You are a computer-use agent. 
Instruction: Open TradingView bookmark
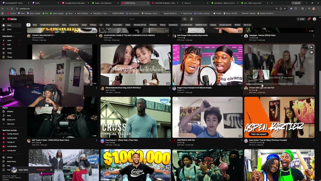coord(99,13)
